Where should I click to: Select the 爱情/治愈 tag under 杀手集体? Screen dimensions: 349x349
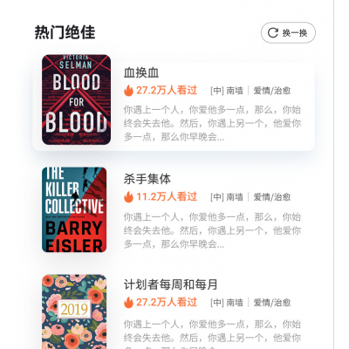272,197
